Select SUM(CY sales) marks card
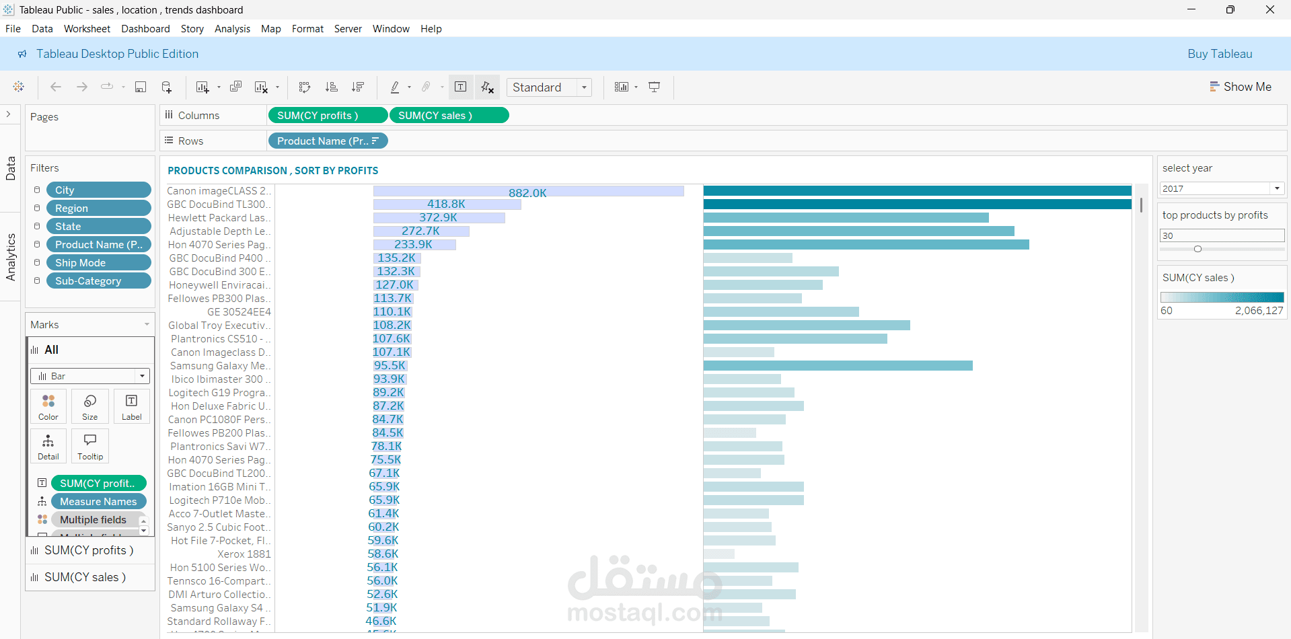The height and width of the screenshot is (639, 1291). pos(90,577)
